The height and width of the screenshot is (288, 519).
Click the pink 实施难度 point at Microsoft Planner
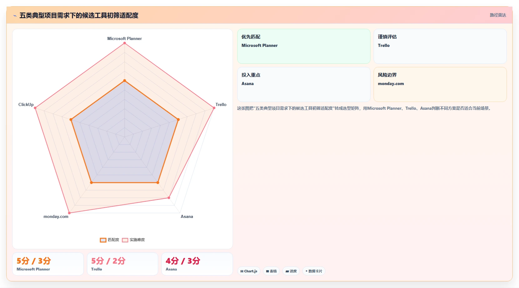124,43
